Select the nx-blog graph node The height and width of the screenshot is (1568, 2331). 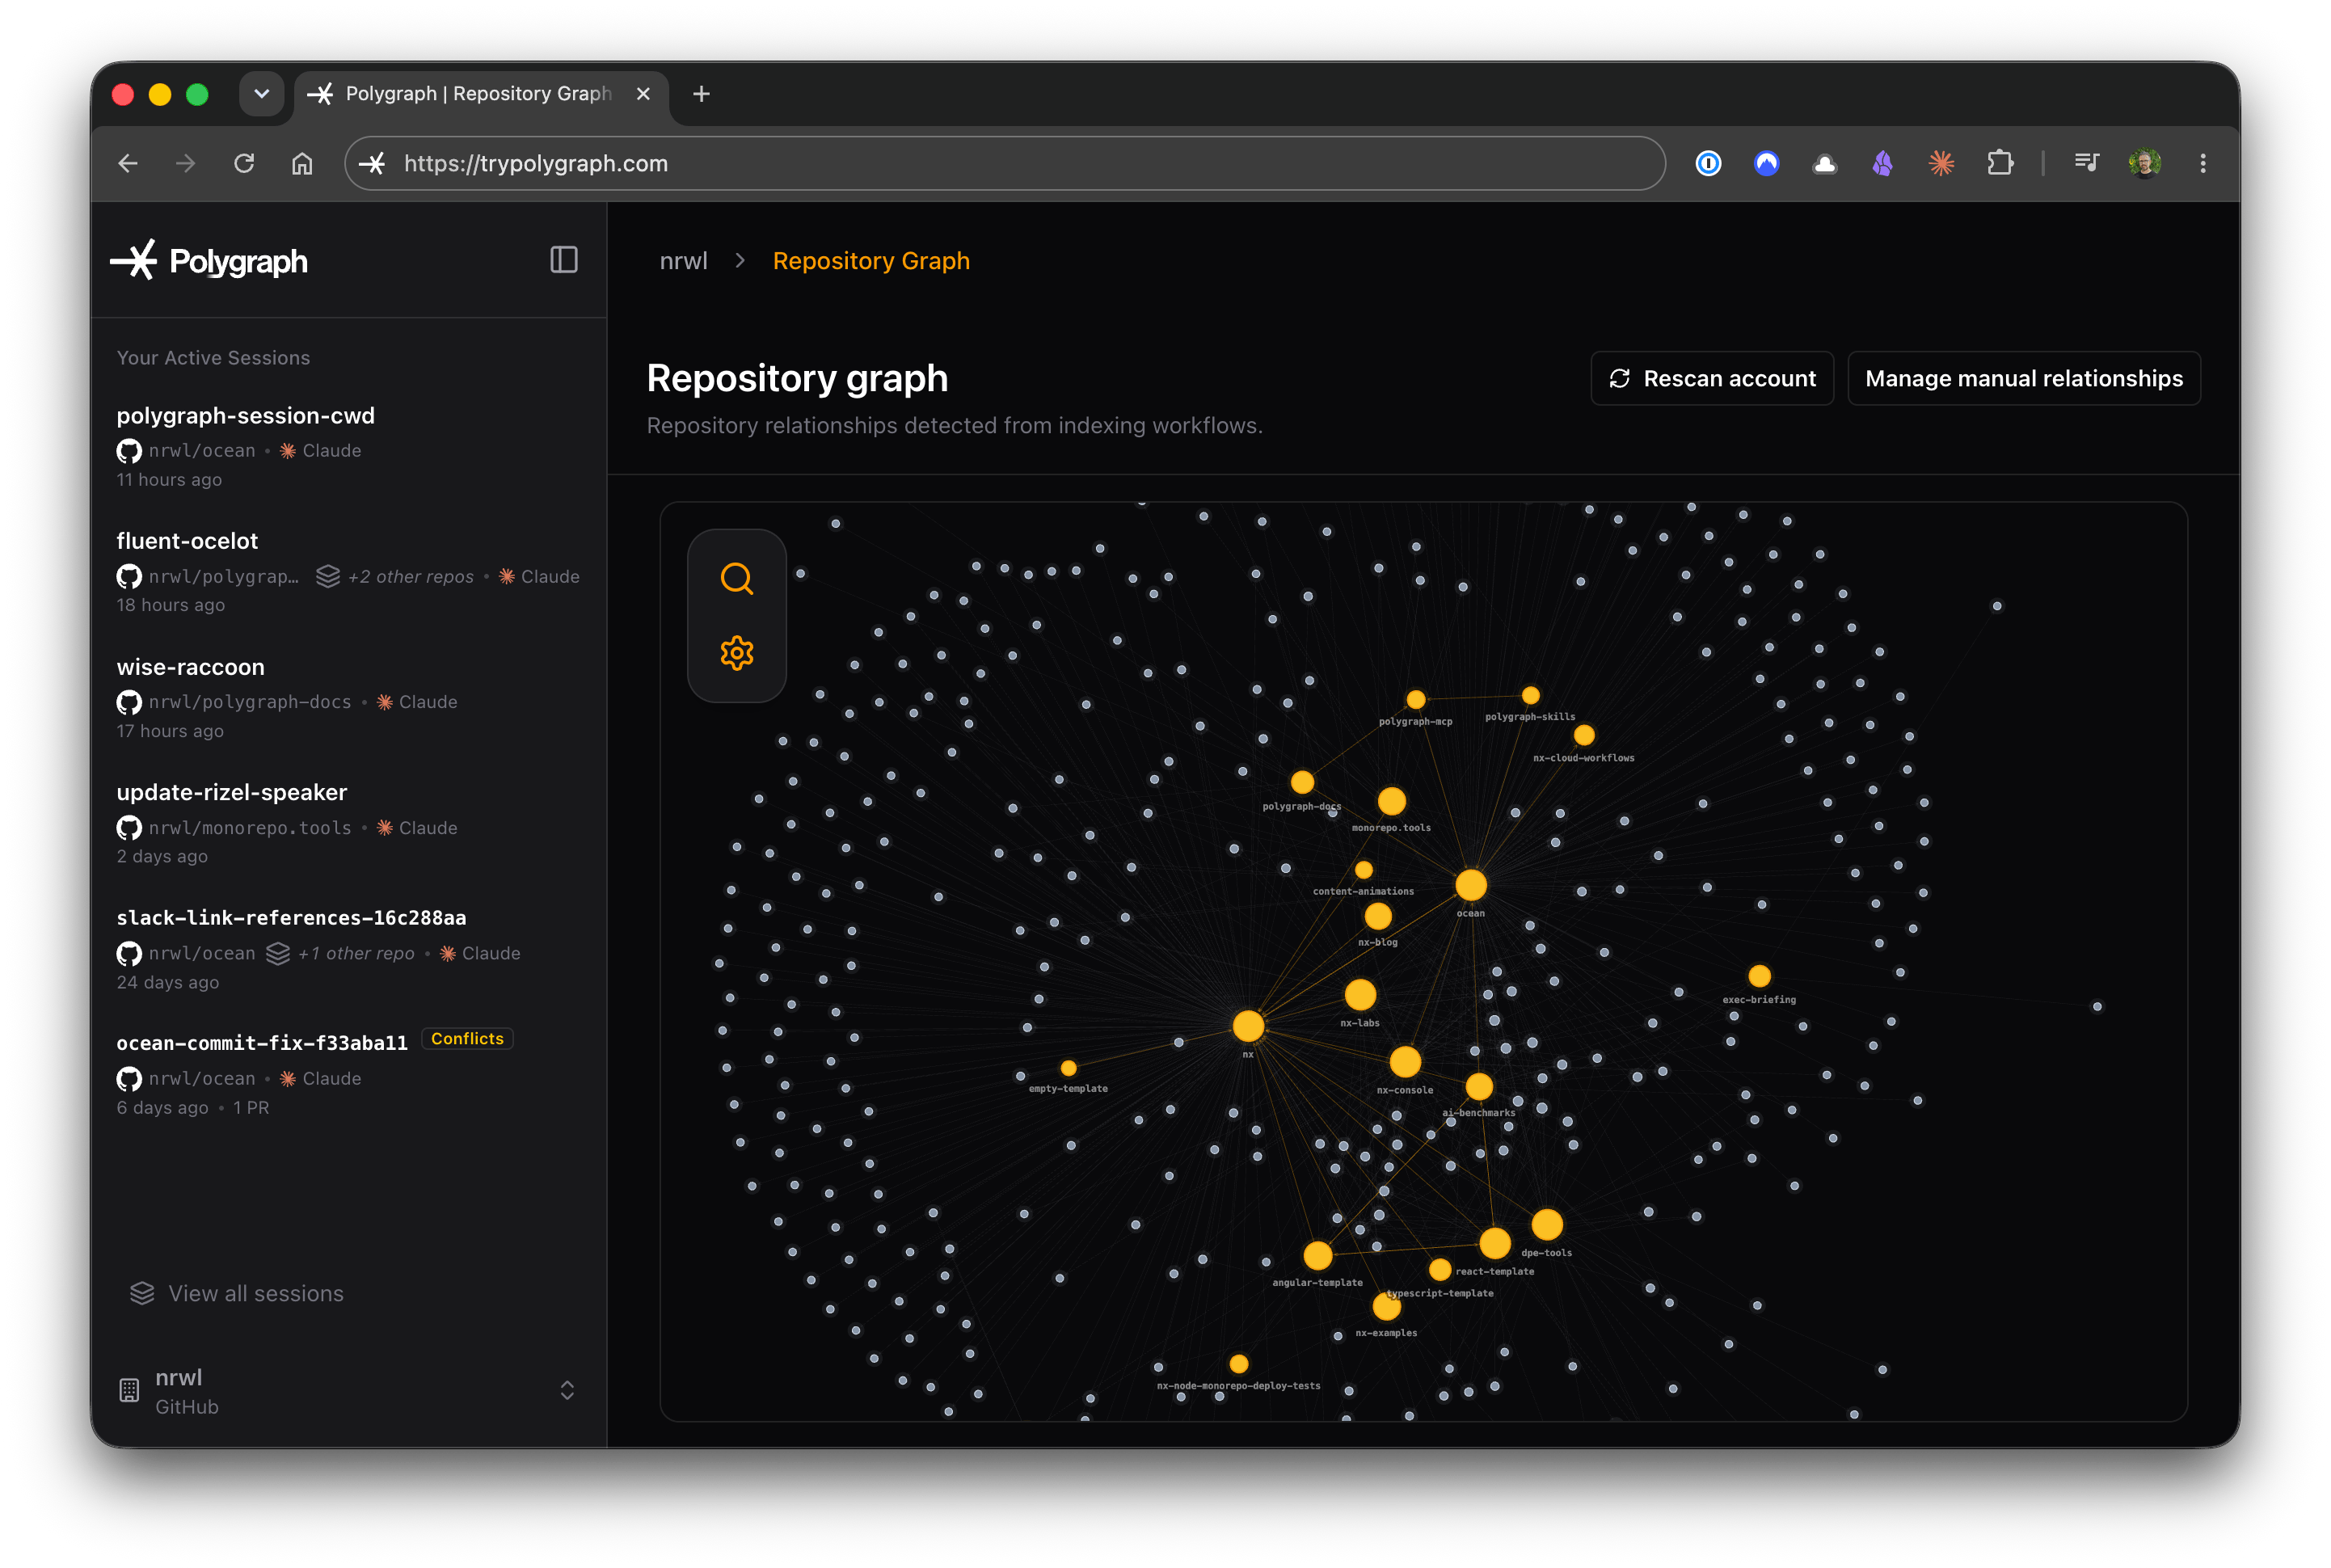pyautogui.click(x=1378, y=916)
